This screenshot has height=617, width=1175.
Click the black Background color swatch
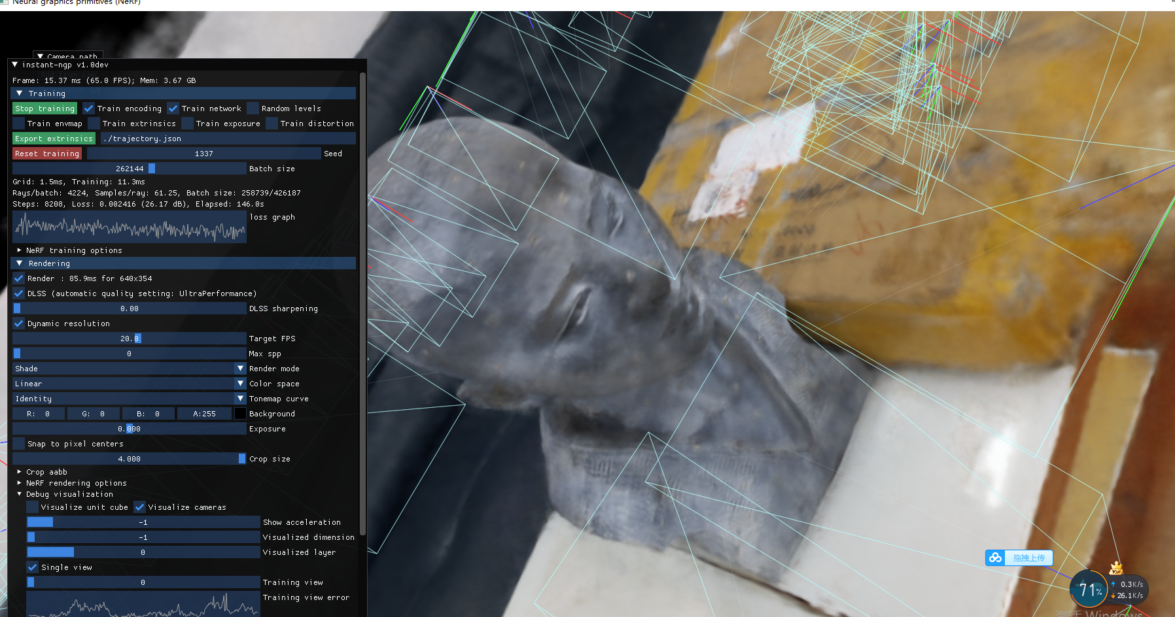pyautogui.click(x=240, y=413)
